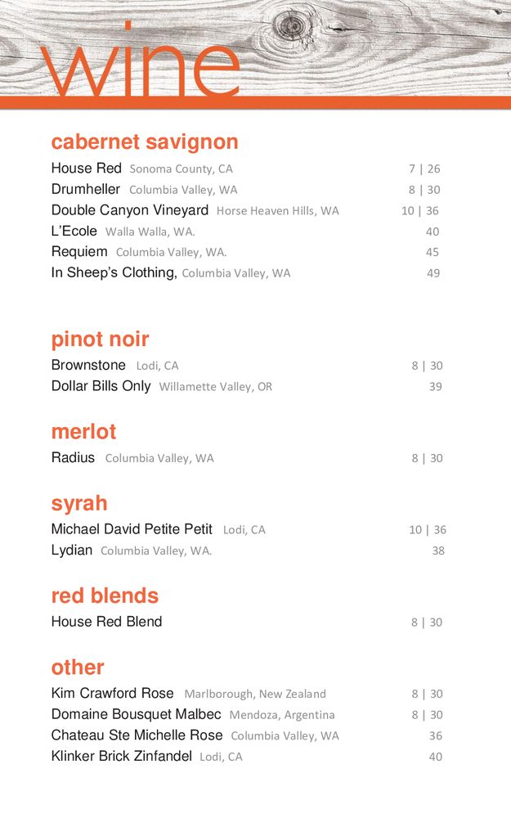Click Dollar Bills Only wine name
Screen dimensions: 511x818
tap(101, 385)
